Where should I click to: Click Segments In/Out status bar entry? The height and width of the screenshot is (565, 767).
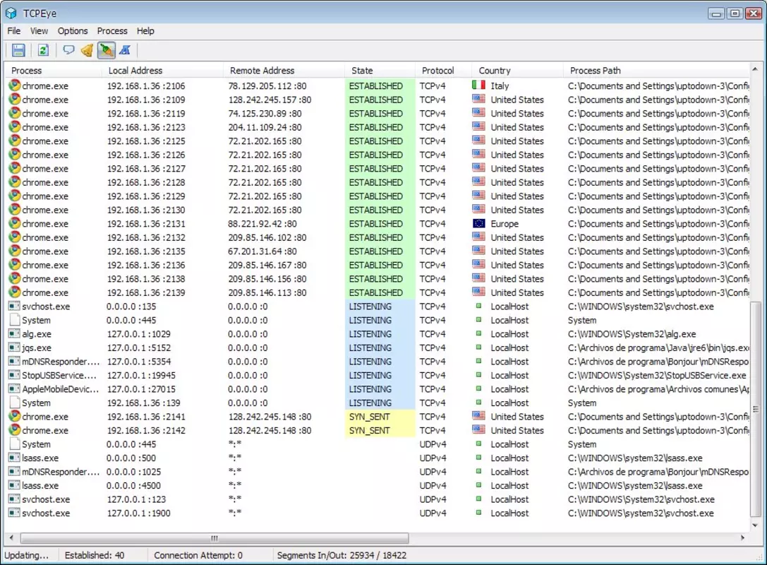coord(342,555)
